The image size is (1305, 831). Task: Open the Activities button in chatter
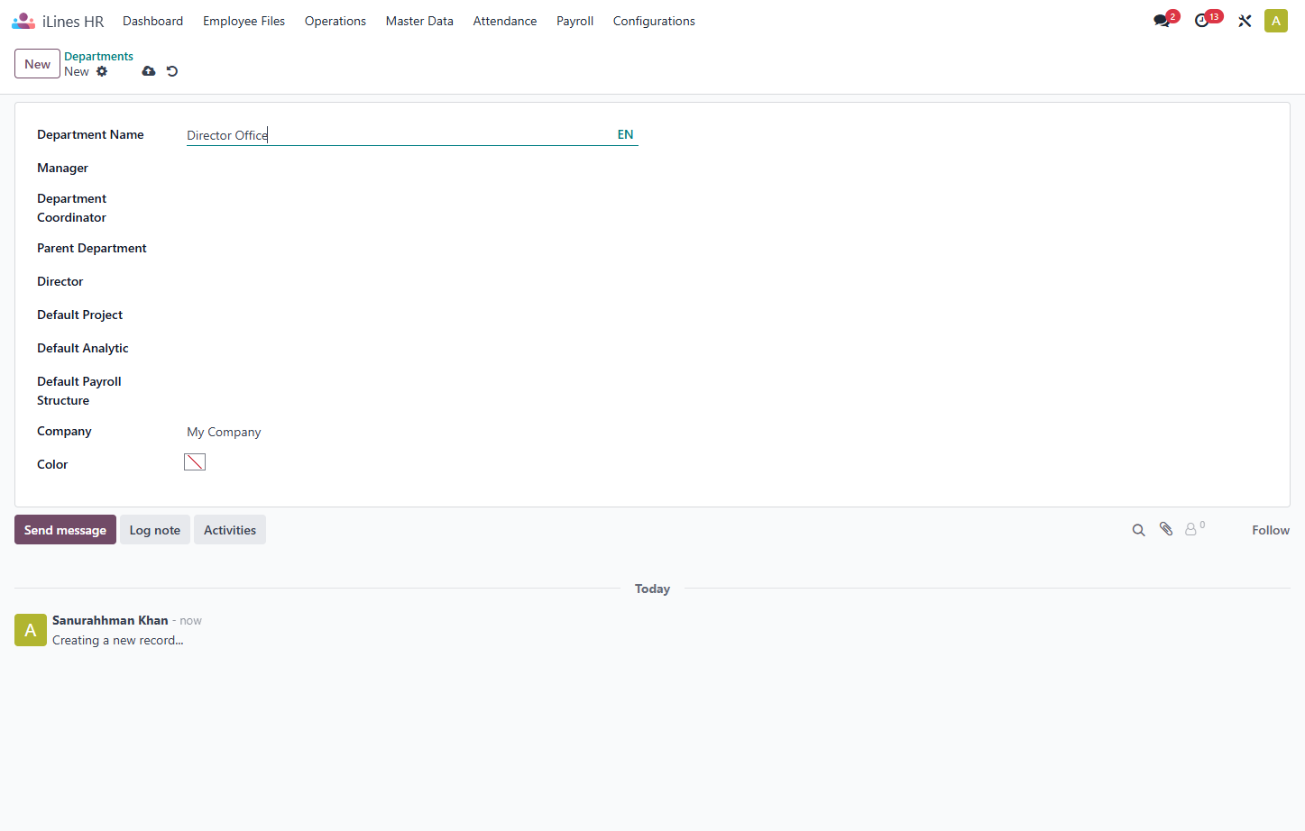click(x=230, y=530)
